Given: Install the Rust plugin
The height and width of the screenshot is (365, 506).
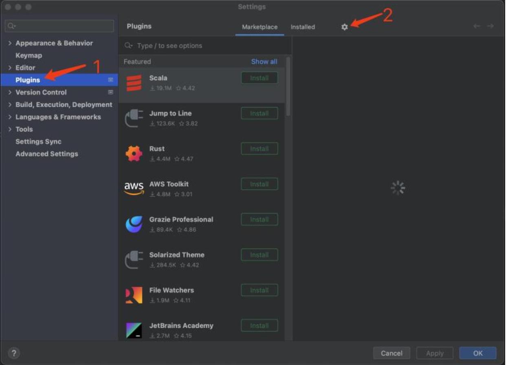Looking at the screenshot, I should [260, 149].
